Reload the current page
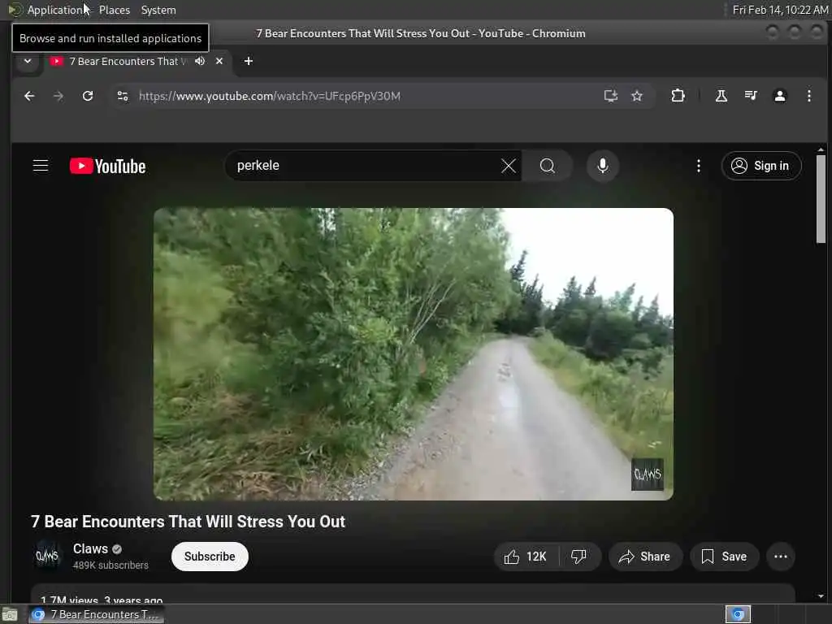 [88, 96]
